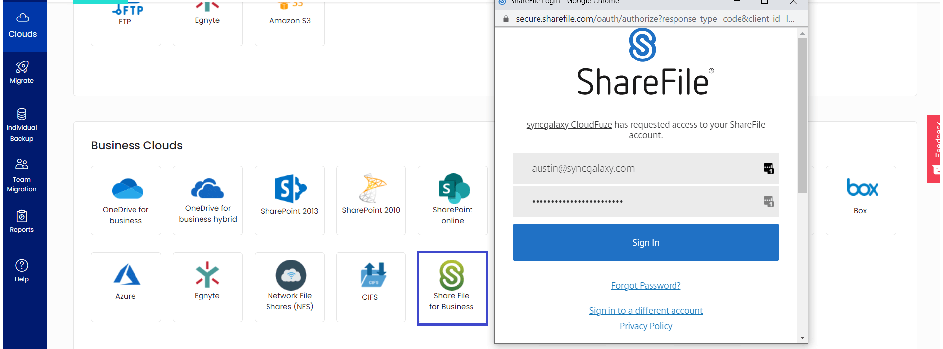The width and height of the screenshot is (943, 349).
Task: Open Team Migration in sidebar
Action: 22,175
